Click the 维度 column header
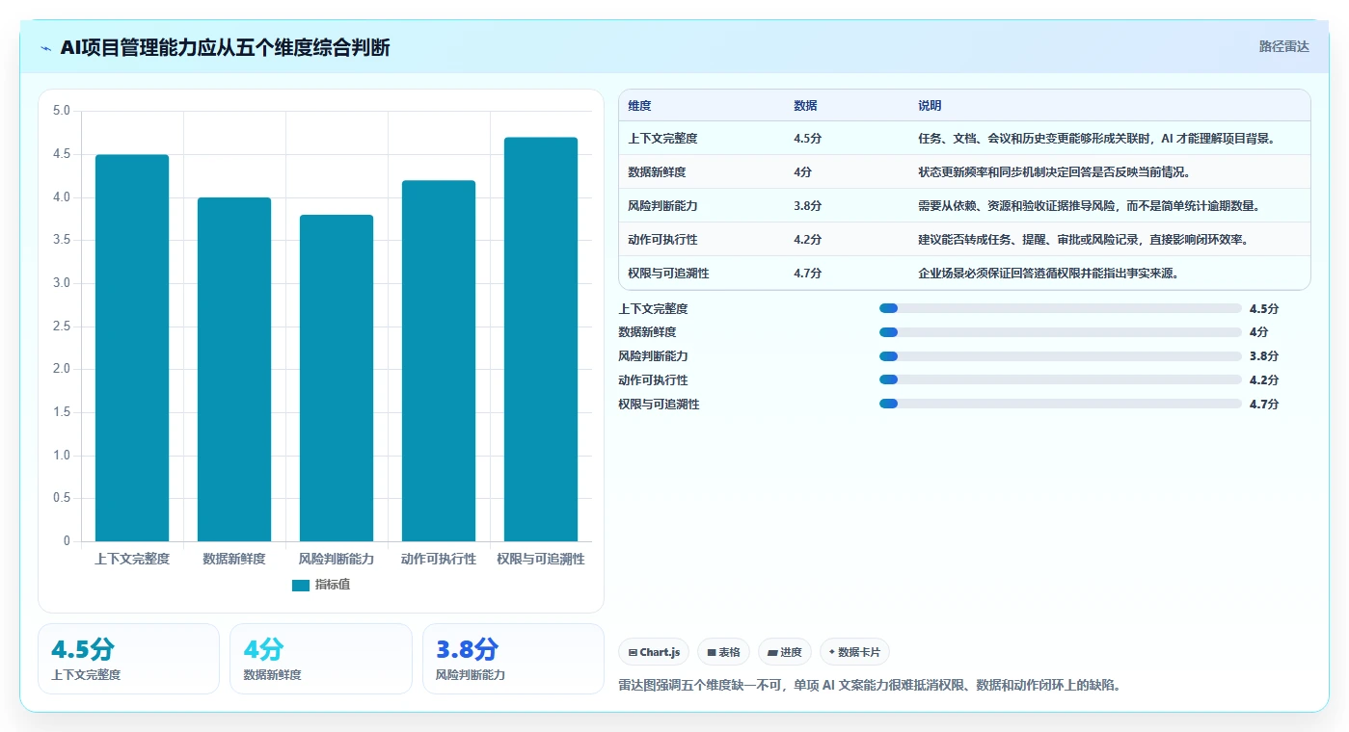Screen dimensions: 1349x732 (x=639, y=106)
